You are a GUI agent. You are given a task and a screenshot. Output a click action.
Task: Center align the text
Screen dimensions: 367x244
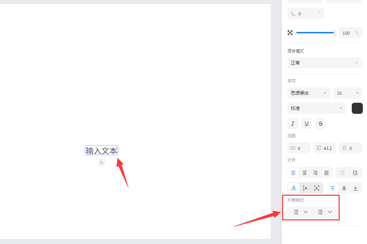point(305,173)
